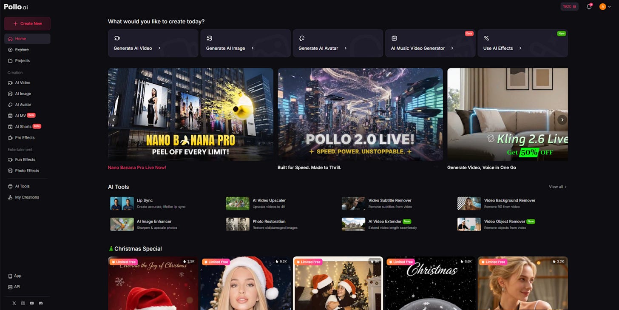The image size is (619, 310).
Task: Open the Kling 2.6 Live banner image
Action: coord(508,114)
